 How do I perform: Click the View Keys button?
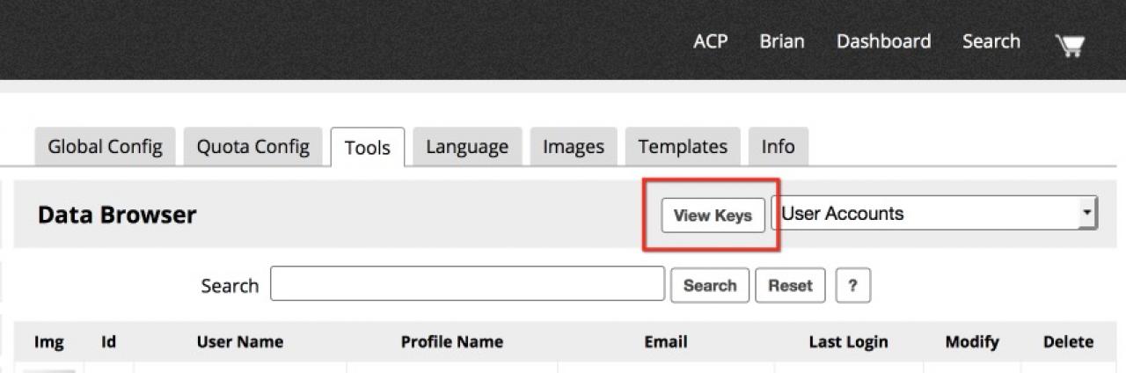pyautogui.click(x=713, y=216)
